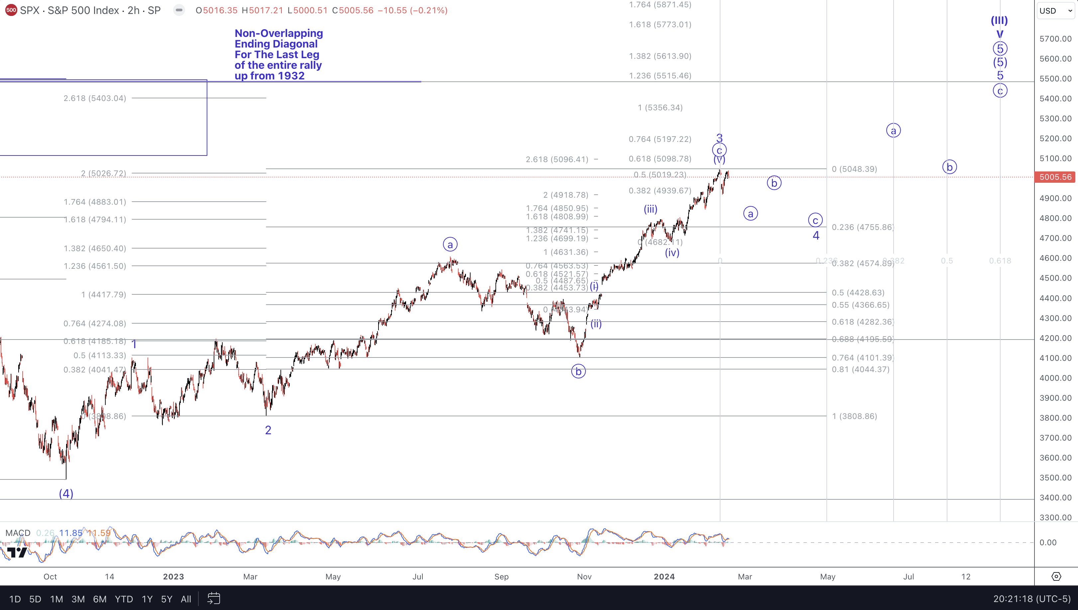
Task: Click projected circled c label above wave 4
Action: (815, 220)
